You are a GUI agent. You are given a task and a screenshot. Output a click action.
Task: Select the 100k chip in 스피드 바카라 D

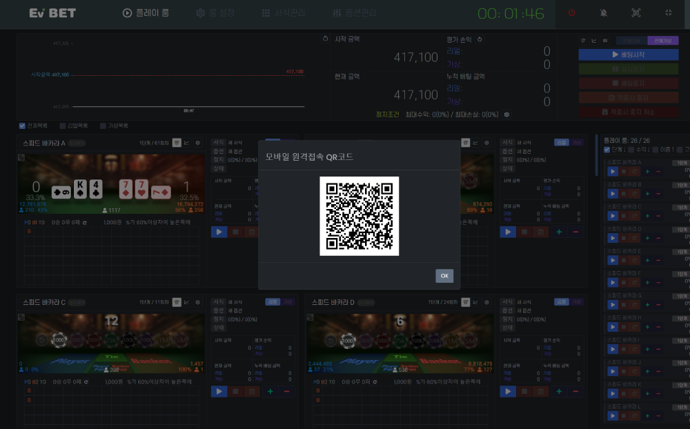click(x=417, y=341)
